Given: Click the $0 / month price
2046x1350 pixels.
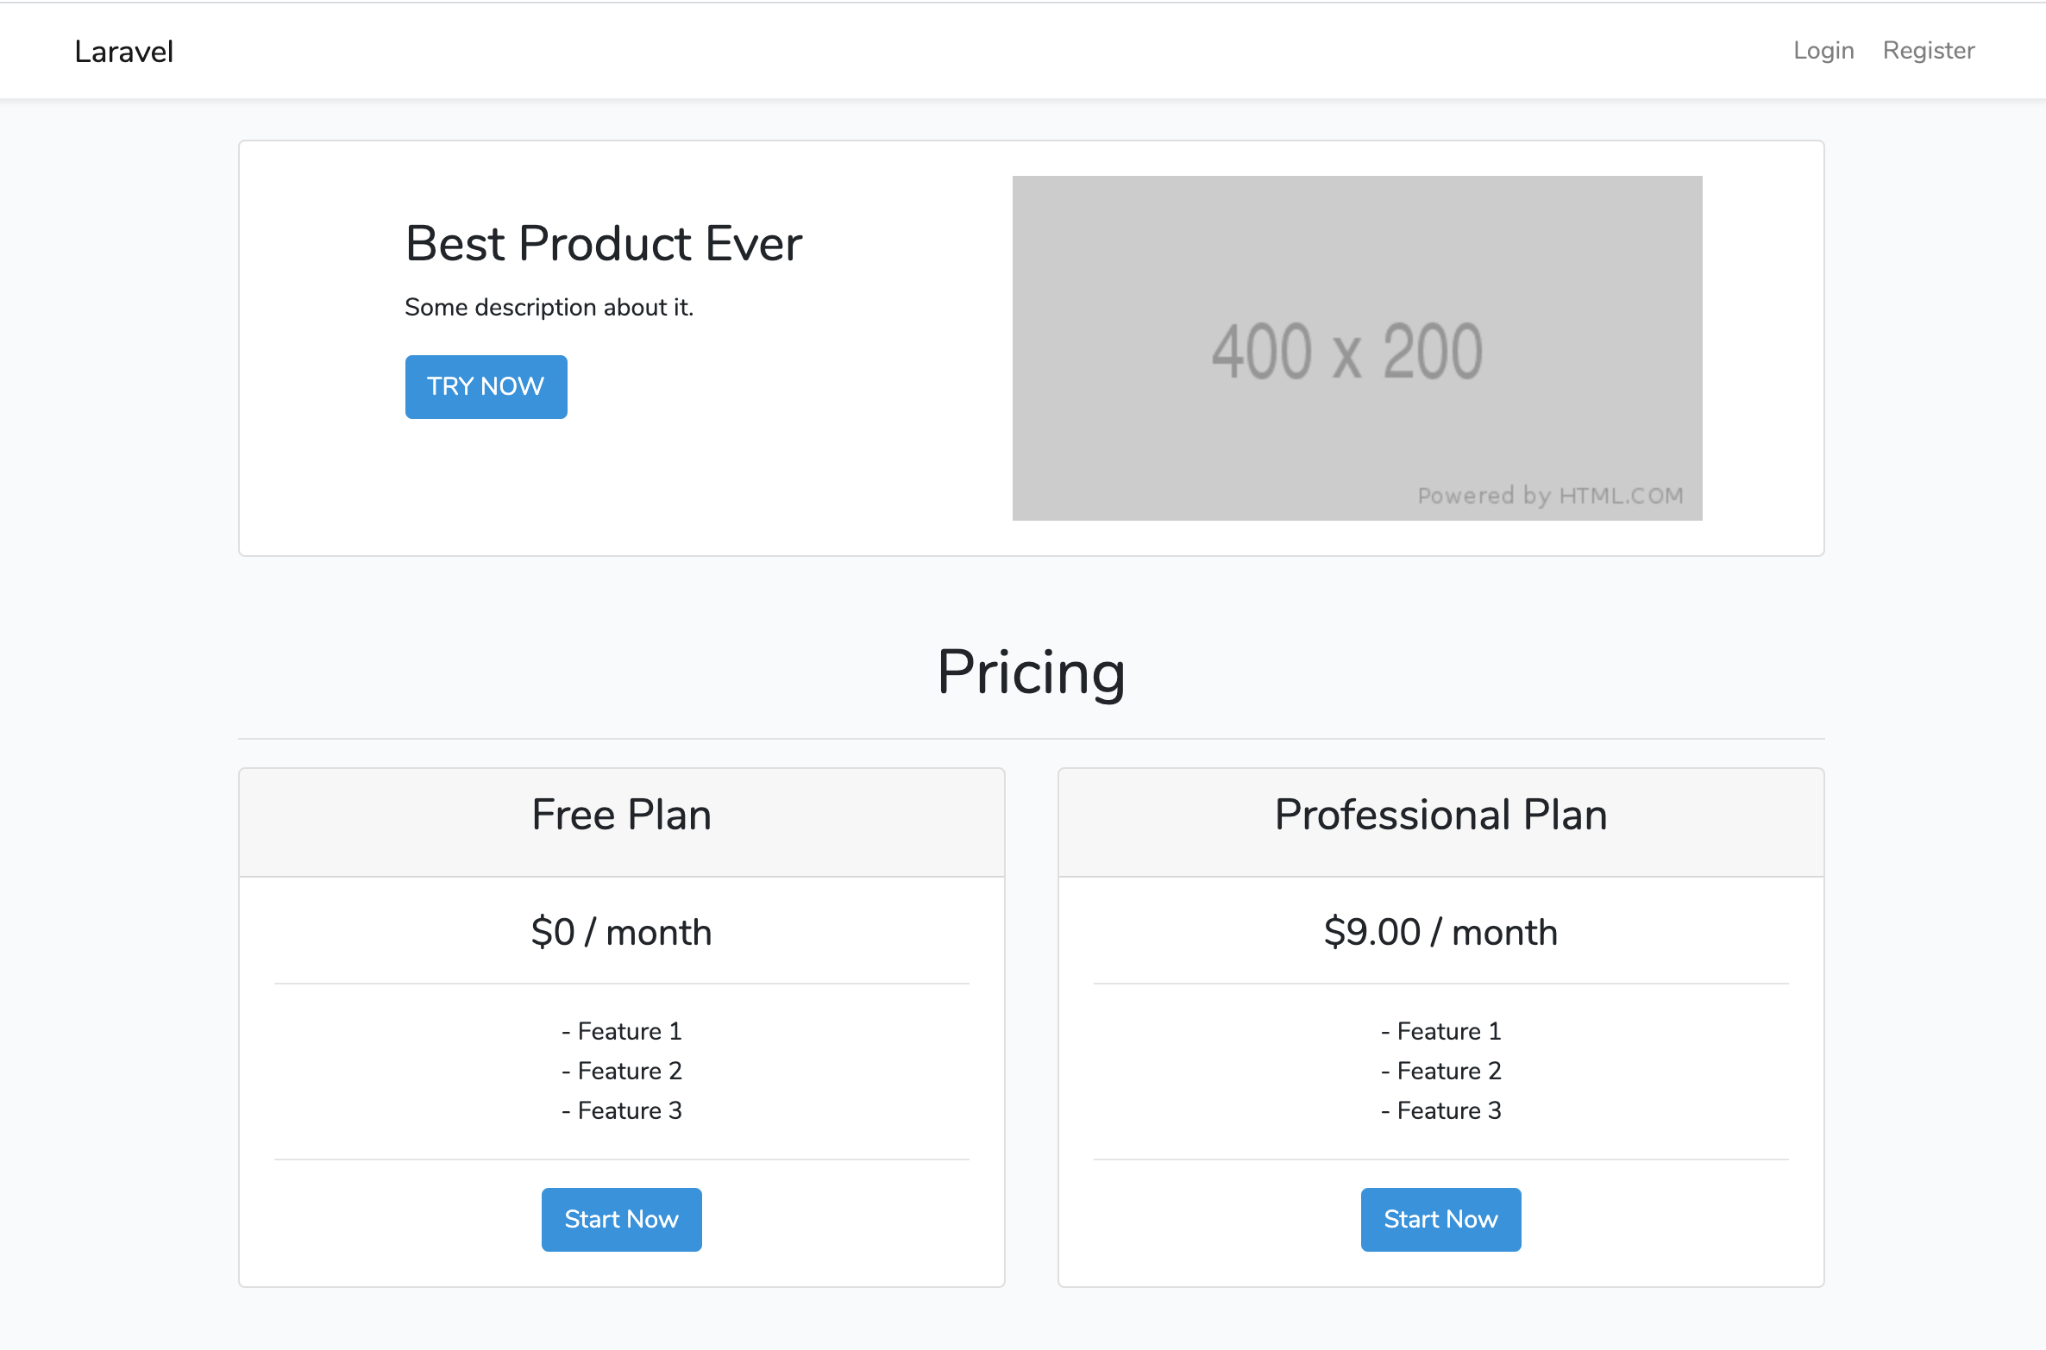Looking at the screenshot, I should [622, 932].
